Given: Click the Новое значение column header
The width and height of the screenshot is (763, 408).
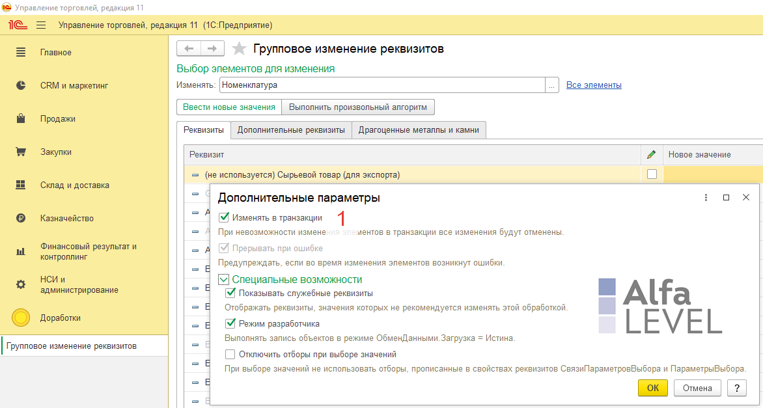Looking at the screenshot, I should coord(712,155).
